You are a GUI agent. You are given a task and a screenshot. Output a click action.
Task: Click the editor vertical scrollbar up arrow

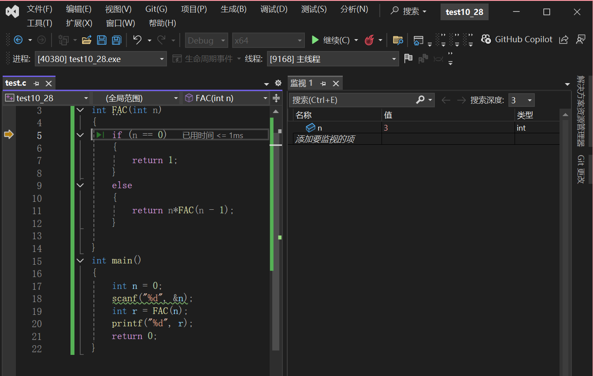pyautogui.click(x=276, y=112)
